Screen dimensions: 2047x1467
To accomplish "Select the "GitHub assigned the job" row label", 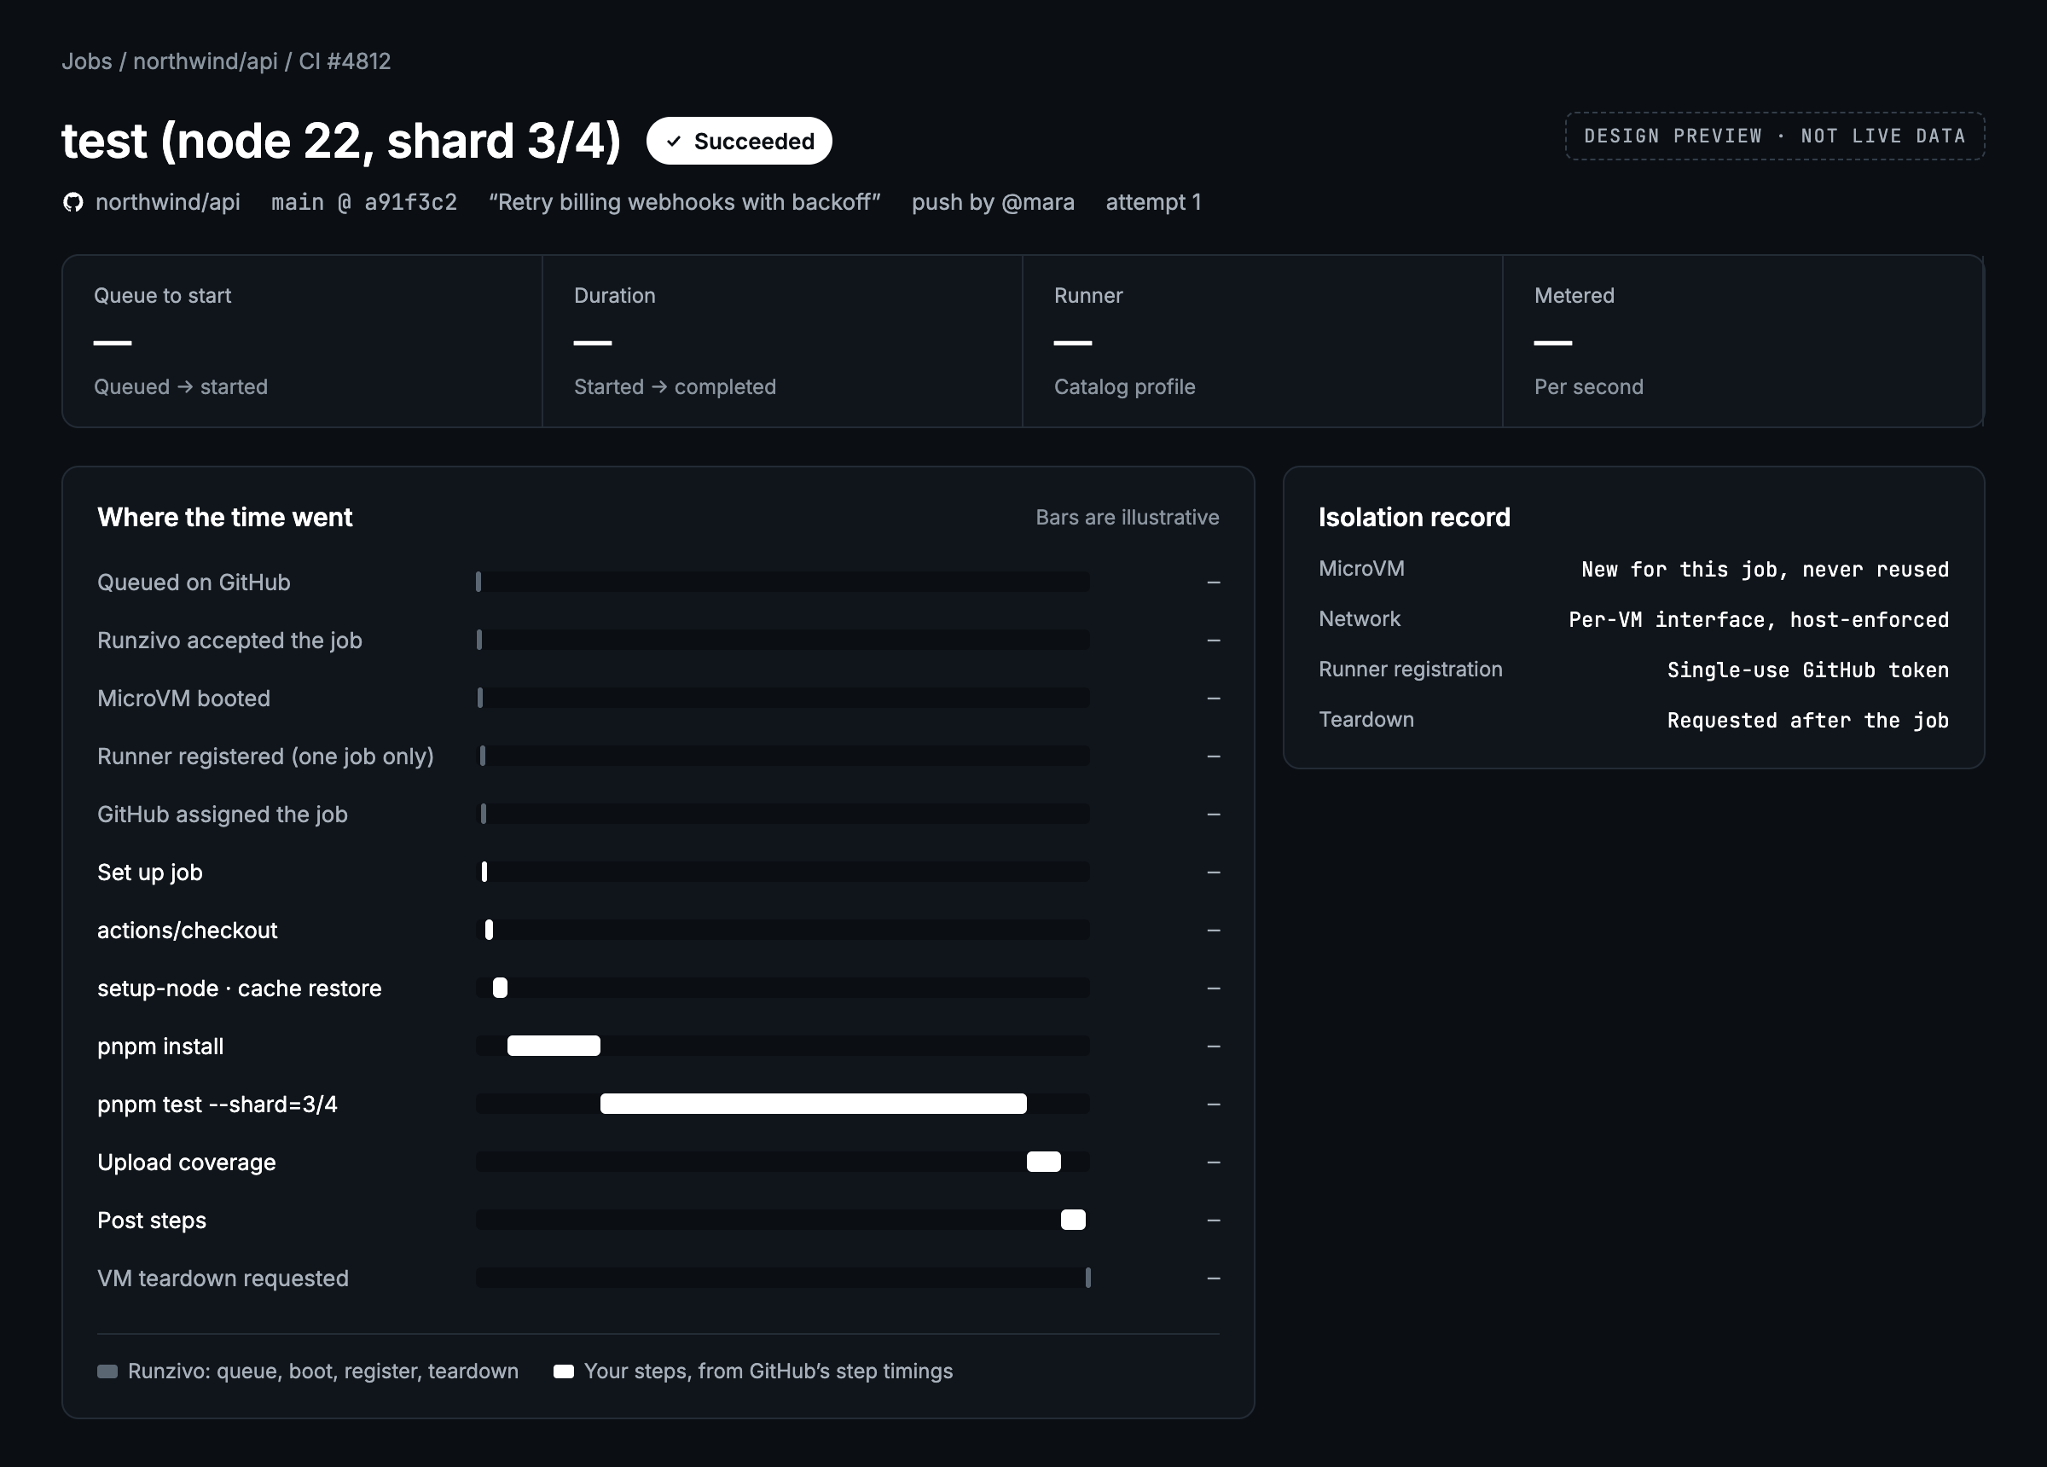I will [x=222, y=815].
